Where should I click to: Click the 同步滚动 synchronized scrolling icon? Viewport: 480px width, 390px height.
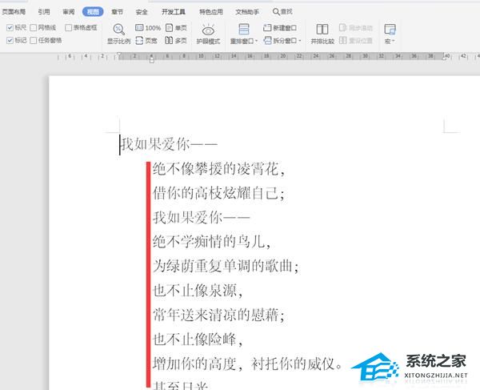click(x=342, y=28)
